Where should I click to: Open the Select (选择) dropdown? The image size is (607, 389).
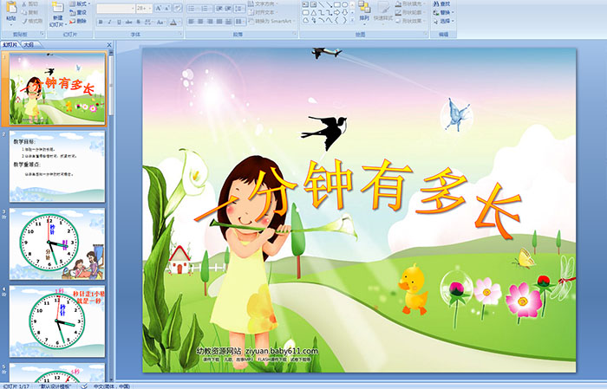[447, 21]
